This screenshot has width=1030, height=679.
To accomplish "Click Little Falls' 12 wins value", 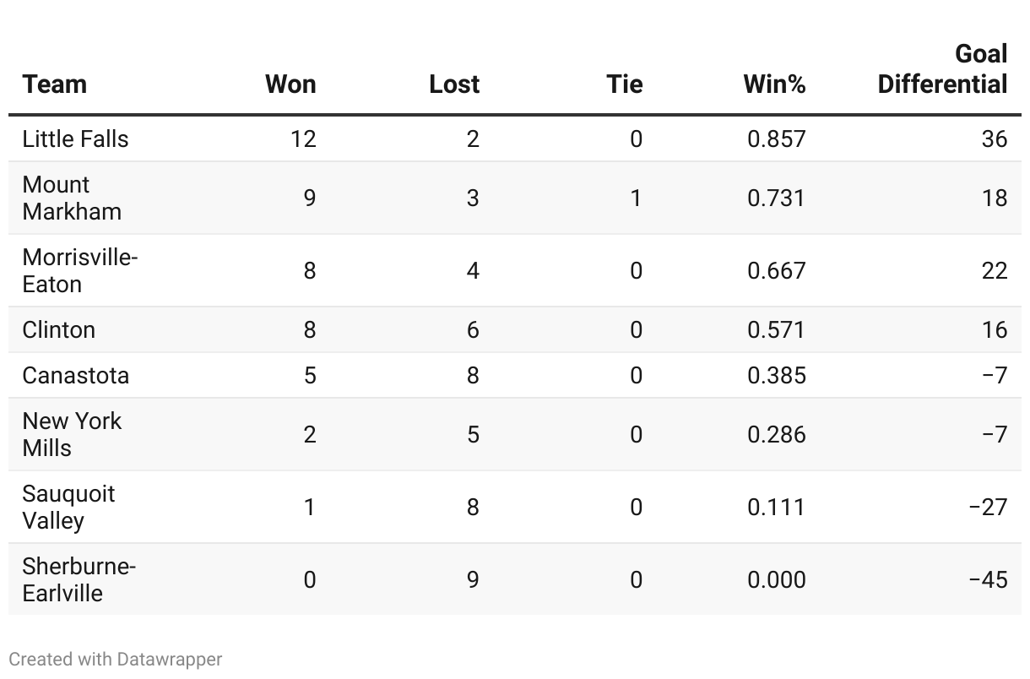I will (303, 139).
